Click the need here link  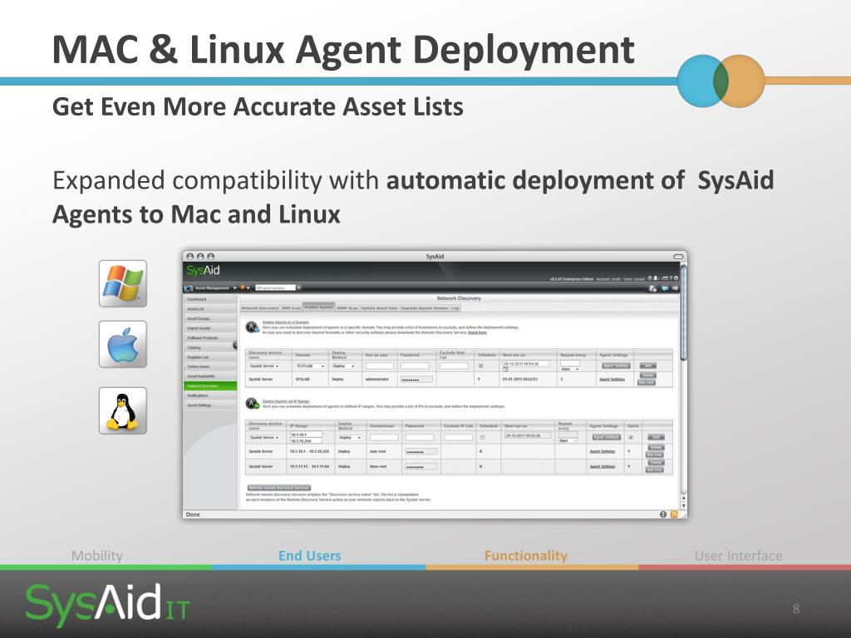pos(478,332)
